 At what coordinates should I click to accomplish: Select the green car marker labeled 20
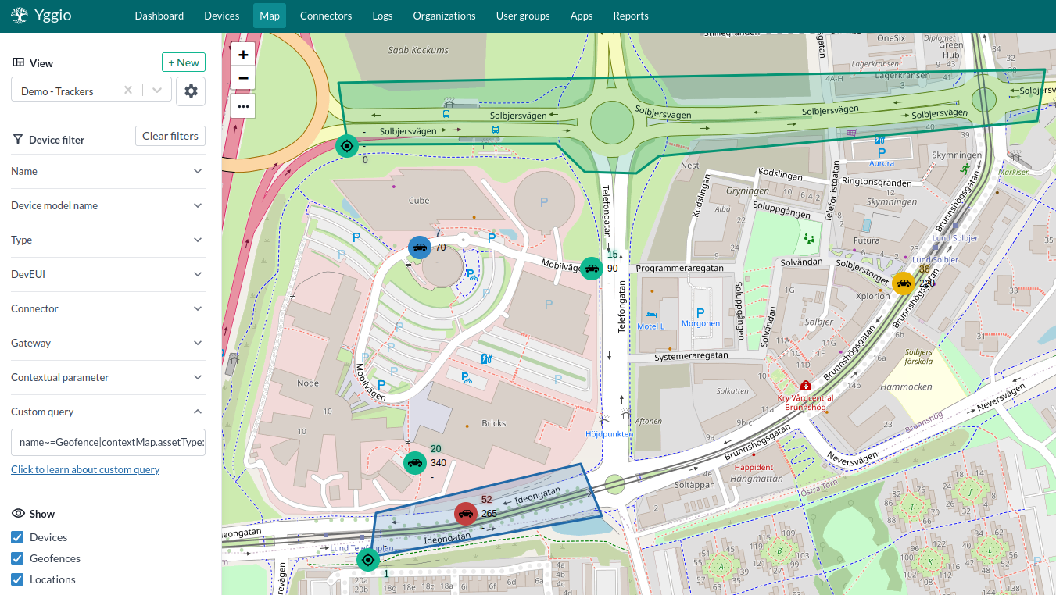[414, 462]
